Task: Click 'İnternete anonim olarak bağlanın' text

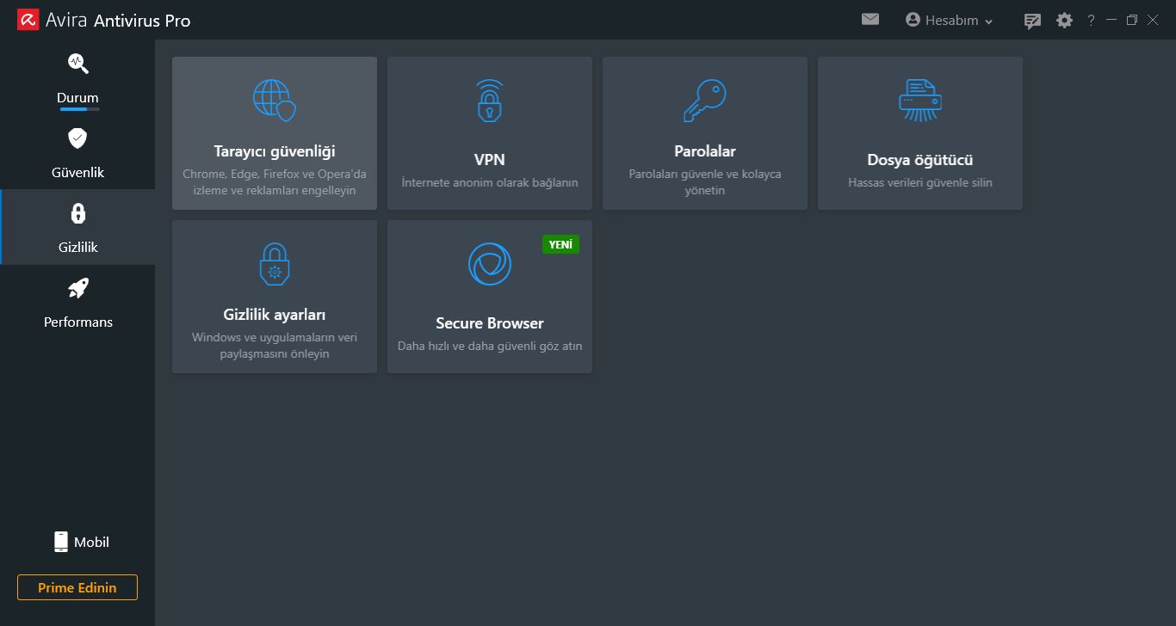Action: pyautogui.click(x=490, y=182)
